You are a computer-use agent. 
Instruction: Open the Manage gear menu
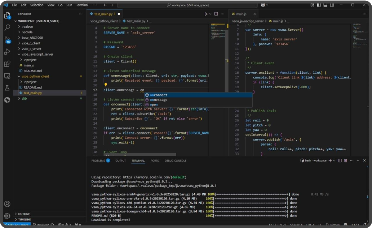pos(7,216)
